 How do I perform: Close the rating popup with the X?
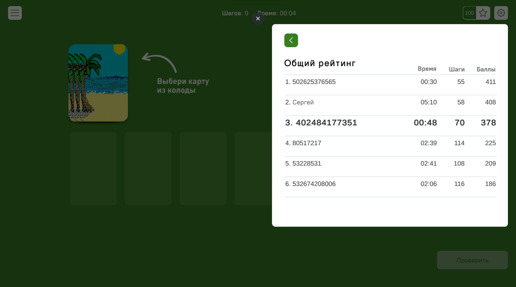258,19
